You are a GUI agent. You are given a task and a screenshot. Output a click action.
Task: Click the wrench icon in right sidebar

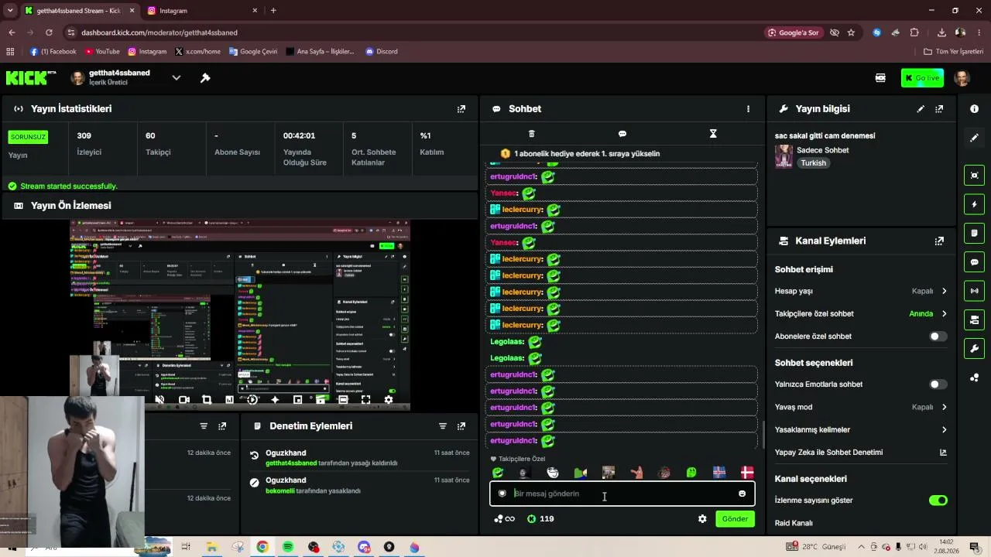[x=974, y=348]
